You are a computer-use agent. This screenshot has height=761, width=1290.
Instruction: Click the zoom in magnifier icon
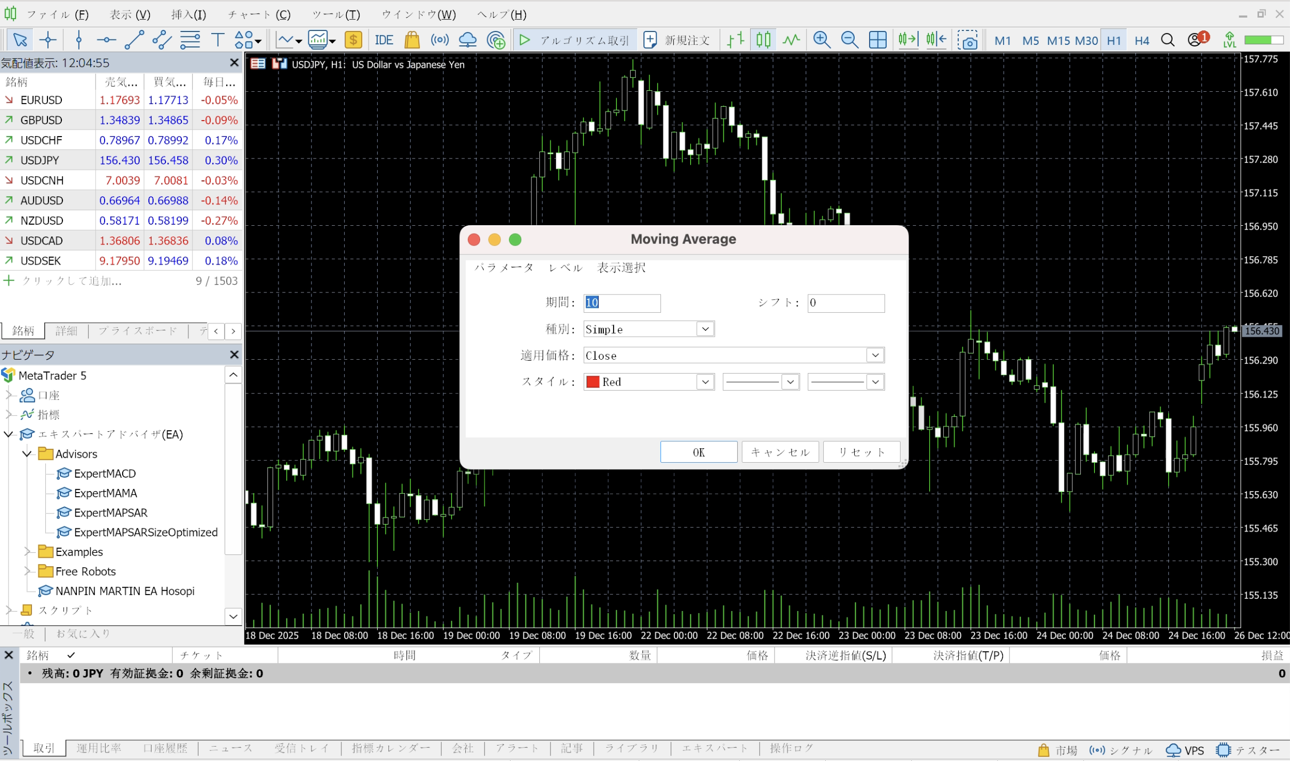pyautogui.click(x=822, y=40)
